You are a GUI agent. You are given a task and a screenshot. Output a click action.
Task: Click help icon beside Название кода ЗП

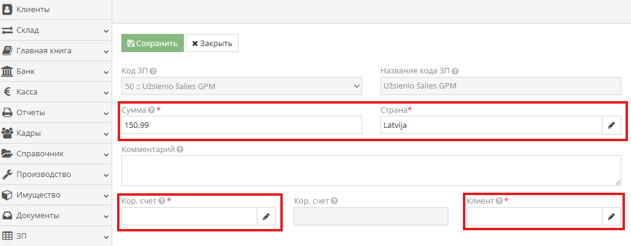pos(454,71)
